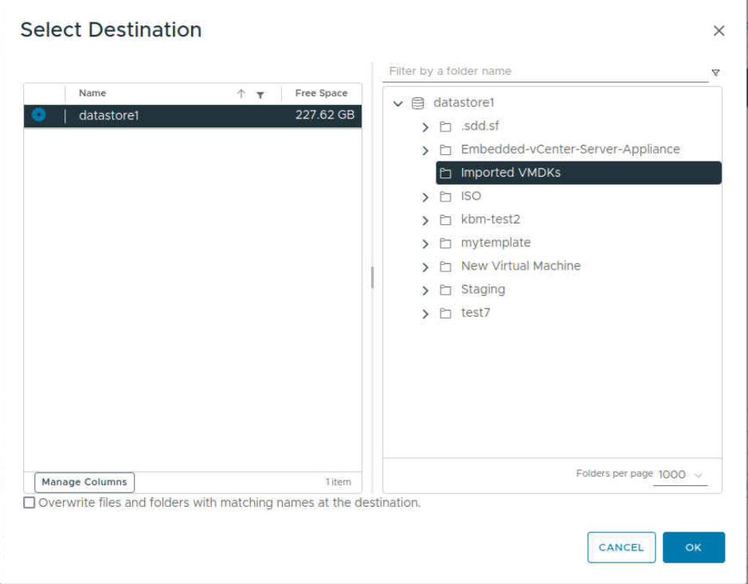Click the Staging folder icon
Screen dimensions: 748x584
click(446, 290)
